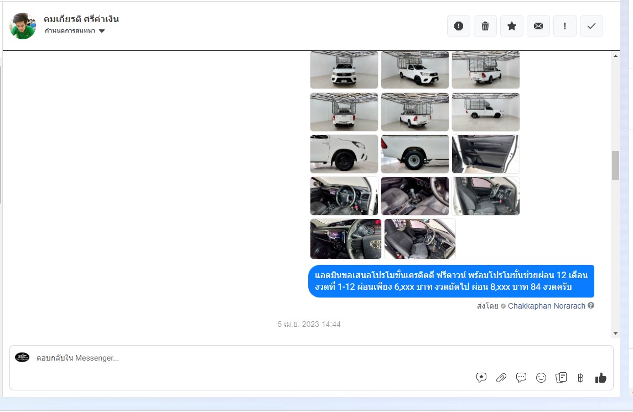633x412 pixels.
Task: Open last photo of cabin seats
Action: (420, 239)
